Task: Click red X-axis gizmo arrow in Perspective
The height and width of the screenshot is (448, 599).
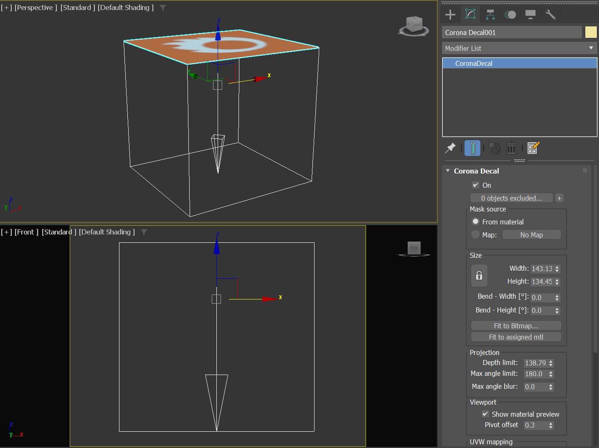Action: click(260, 78)
